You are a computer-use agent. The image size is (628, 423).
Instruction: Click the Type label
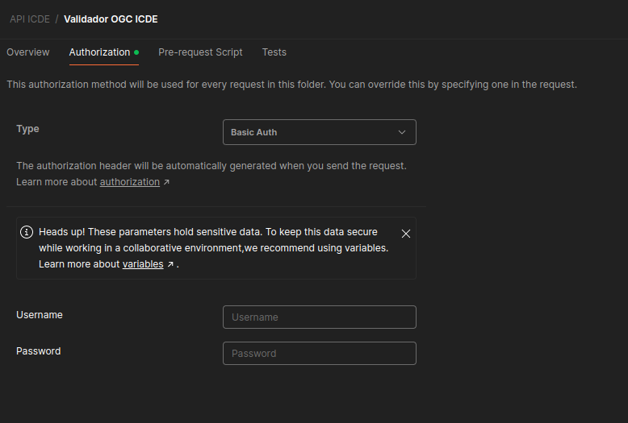click(x=27, y=129)
